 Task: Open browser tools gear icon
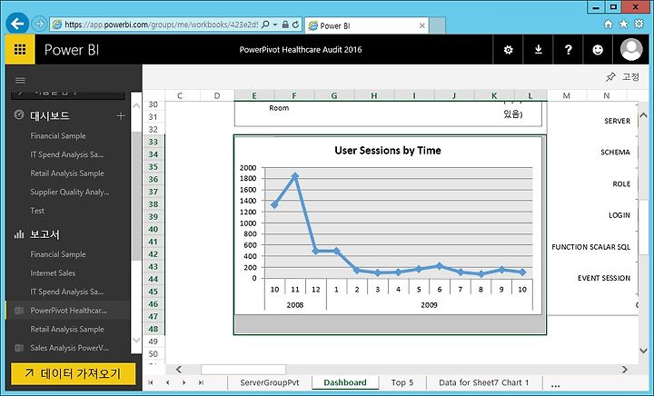[639, 25]
